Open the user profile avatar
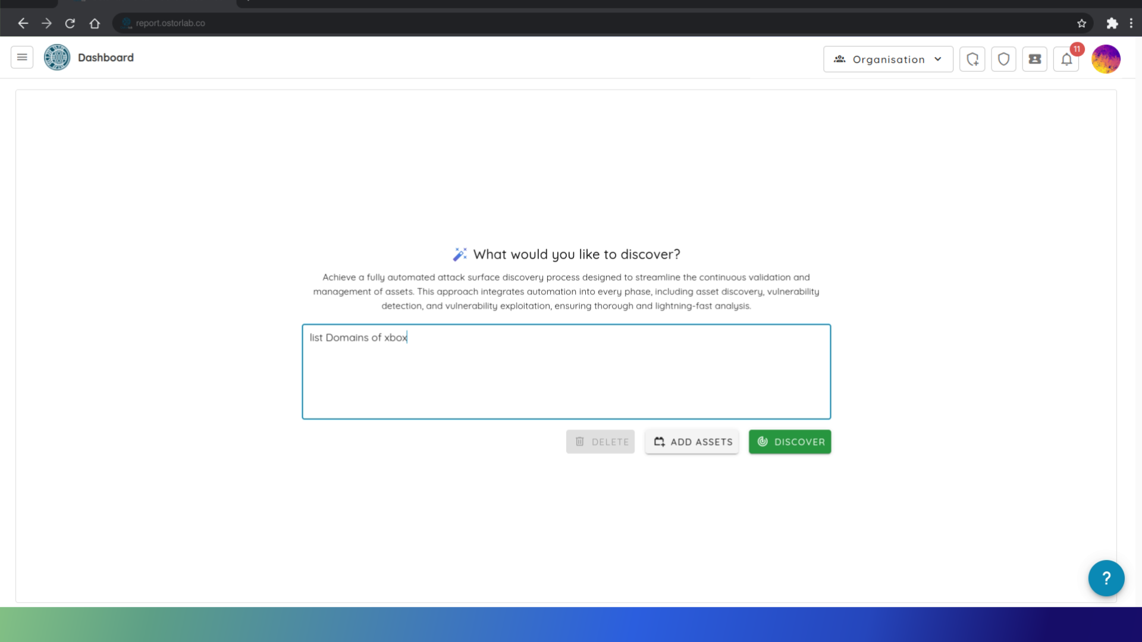This screenshot has height=642, width=1142. click(1106, 59)
